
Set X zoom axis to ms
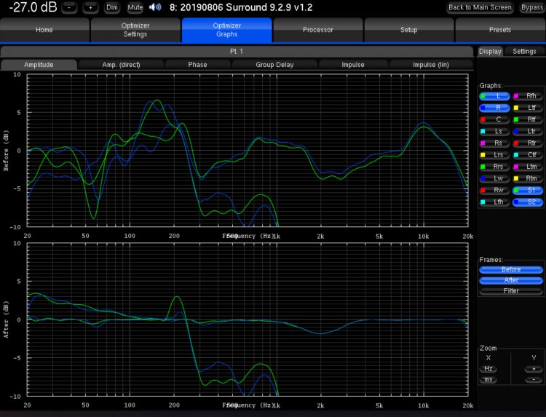click(488, 380)
